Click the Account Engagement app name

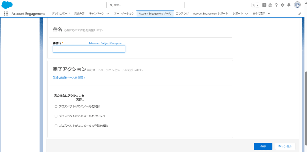pyautogui.click(x=28, y=14)
